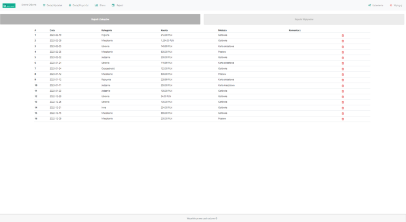
Task: Click the Kategoria column header
Action: tap(107, 30)
